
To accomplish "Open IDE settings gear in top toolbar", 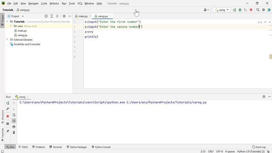I will coord(263,10).
